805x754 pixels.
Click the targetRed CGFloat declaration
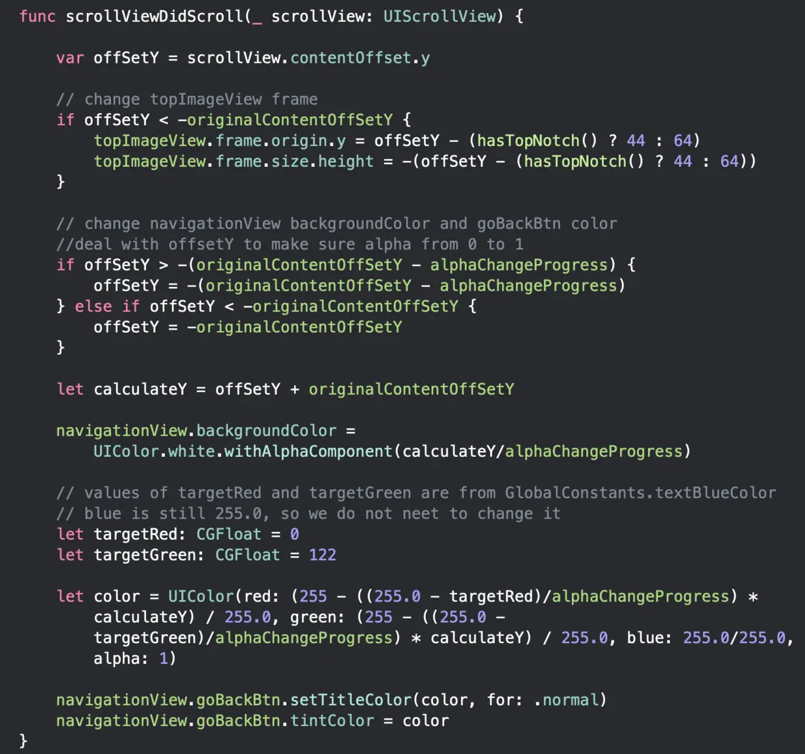pos(178,535)
